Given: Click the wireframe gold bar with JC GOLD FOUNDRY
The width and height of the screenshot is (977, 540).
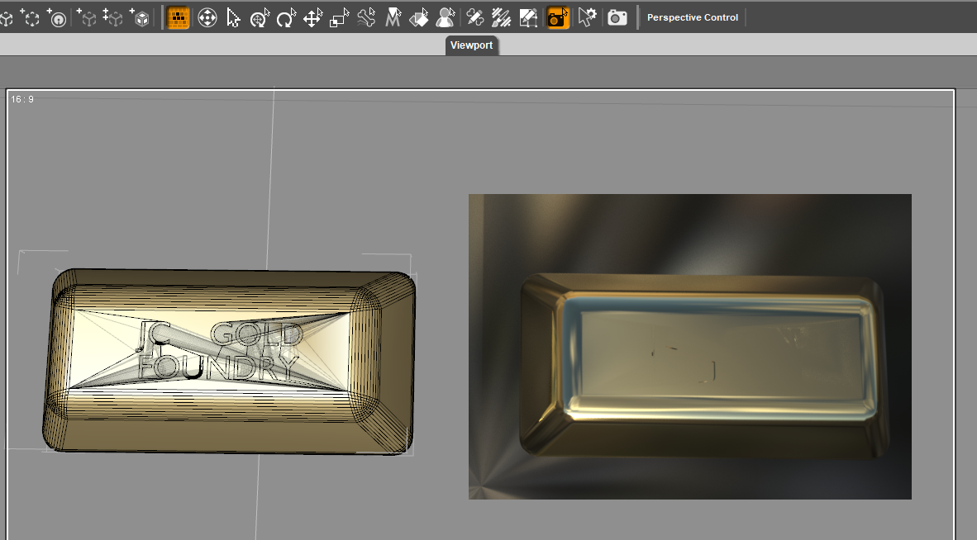Looking at the screenshot, I should [229, 362].
